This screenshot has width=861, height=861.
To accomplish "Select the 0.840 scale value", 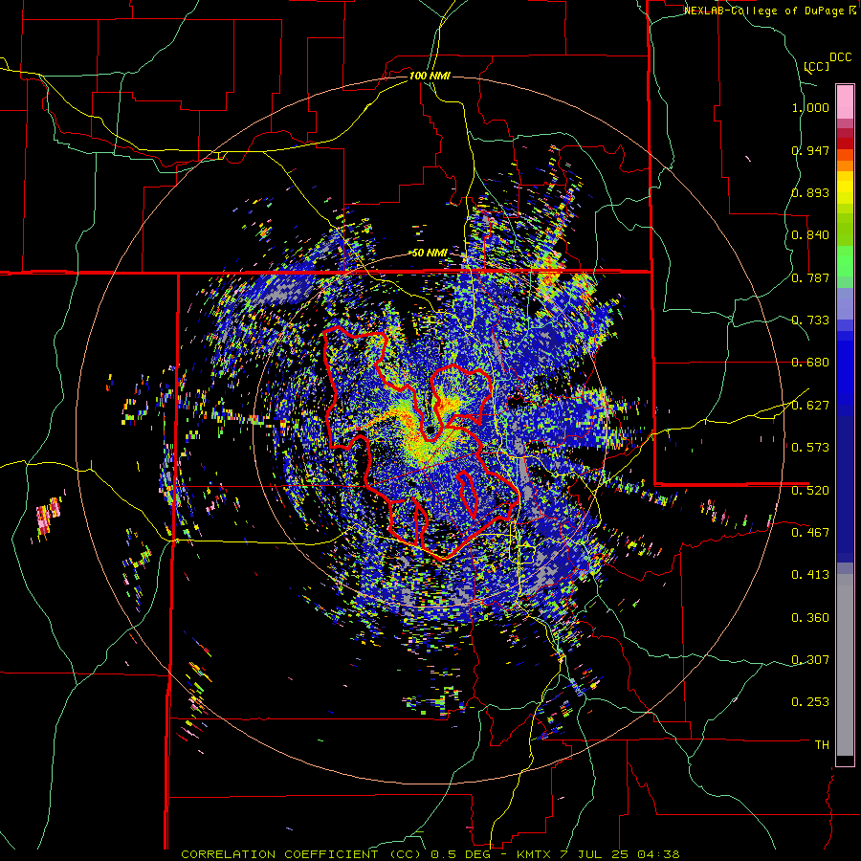I will [810, 235].
